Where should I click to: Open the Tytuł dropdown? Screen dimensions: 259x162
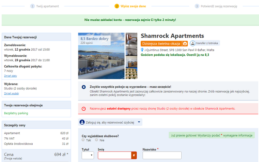tap(88, 155)
